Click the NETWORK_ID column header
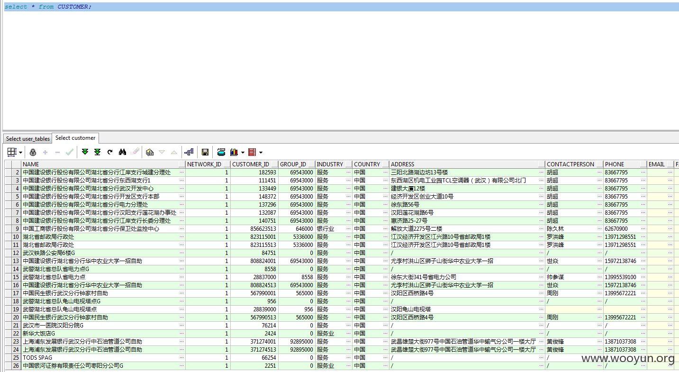This screenshot has height=372, width=679. (208, 164)
